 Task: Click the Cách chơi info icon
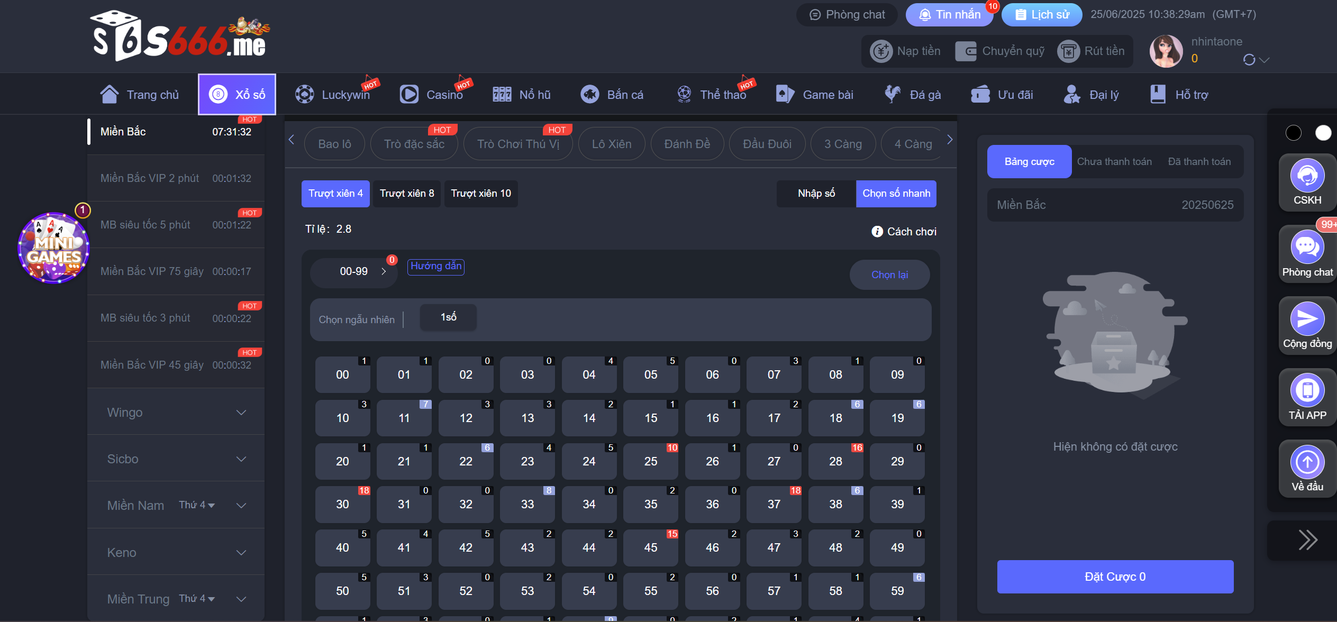pos(877,232)
